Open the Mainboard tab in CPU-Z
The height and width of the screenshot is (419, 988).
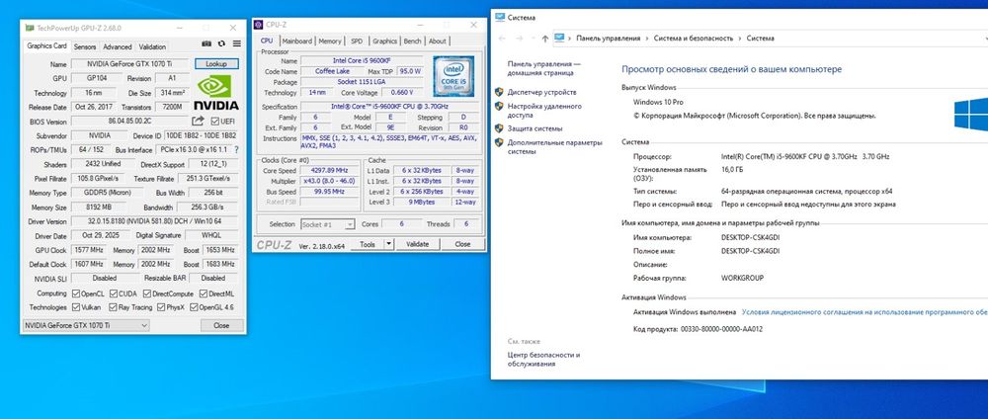tap(296, 41)
